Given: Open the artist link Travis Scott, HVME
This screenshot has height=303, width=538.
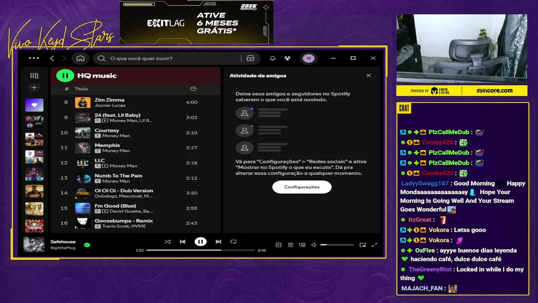Looking at the screenshot, I should coord(123,226).
